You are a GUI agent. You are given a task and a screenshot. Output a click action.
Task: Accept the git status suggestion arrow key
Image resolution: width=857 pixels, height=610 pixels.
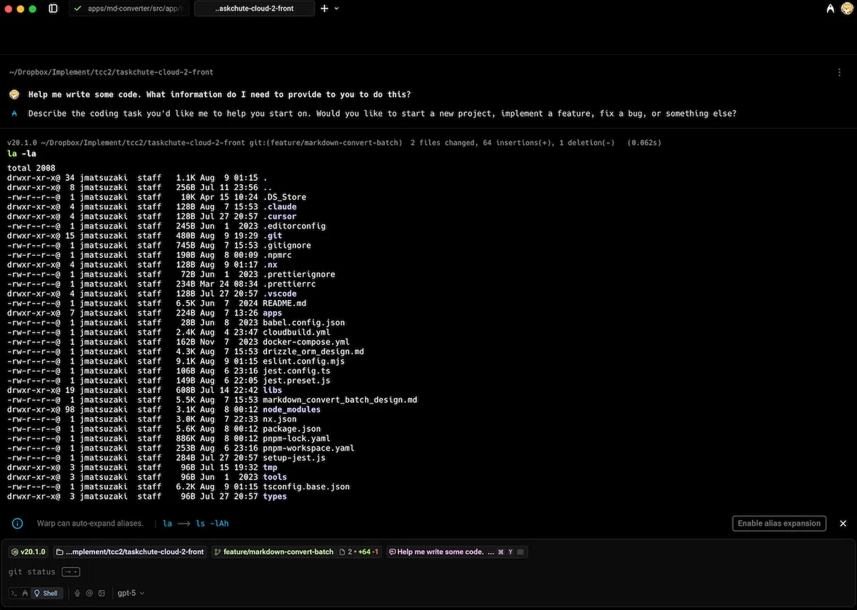pyautogui.click(x=71, y=571)
